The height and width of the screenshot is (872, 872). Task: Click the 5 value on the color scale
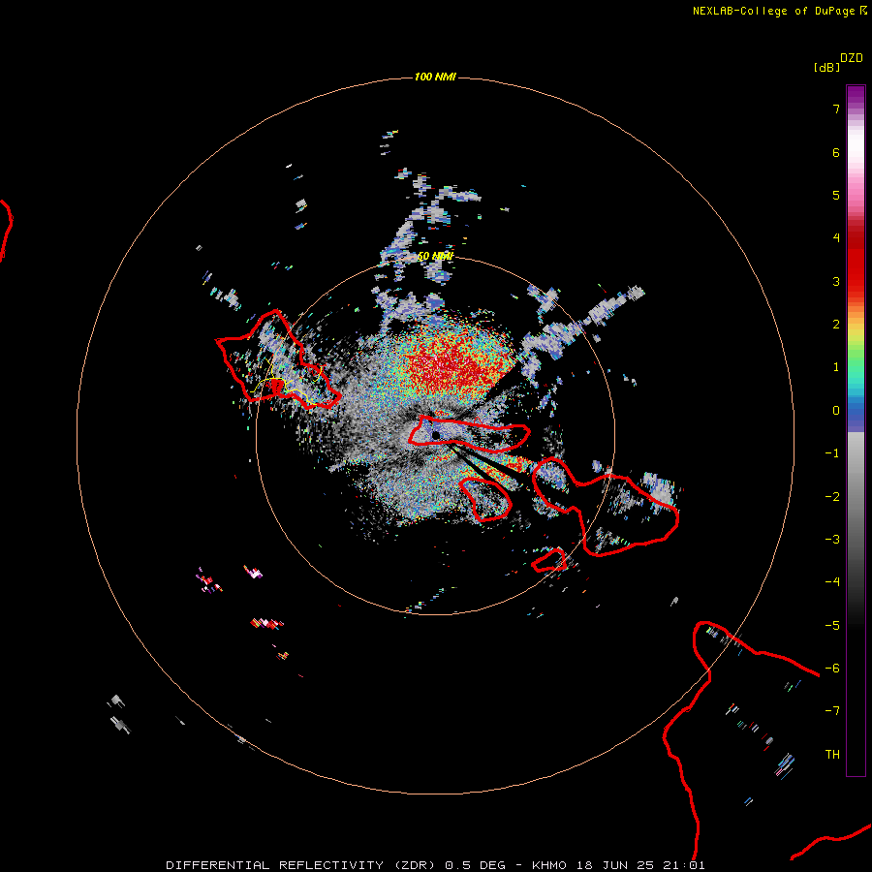836,195
